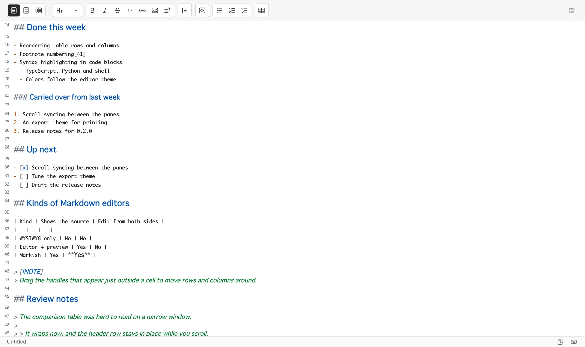
Task: Click line number 36 in the gutter
Action: (7, 221)
